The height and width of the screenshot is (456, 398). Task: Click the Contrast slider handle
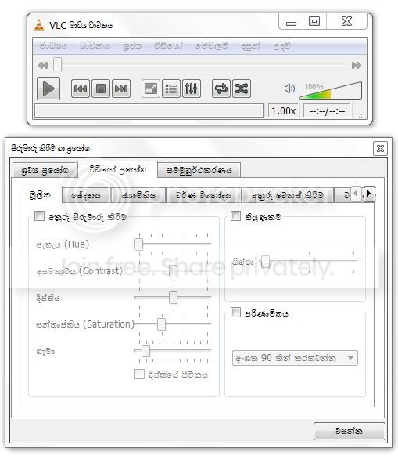(173, 271)
